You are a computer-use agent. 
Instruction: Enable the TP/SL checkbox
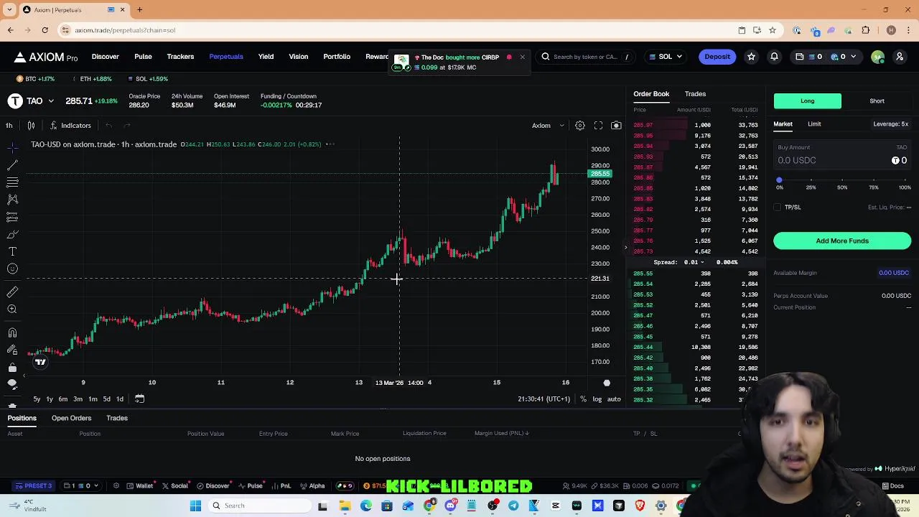point(778,208)
